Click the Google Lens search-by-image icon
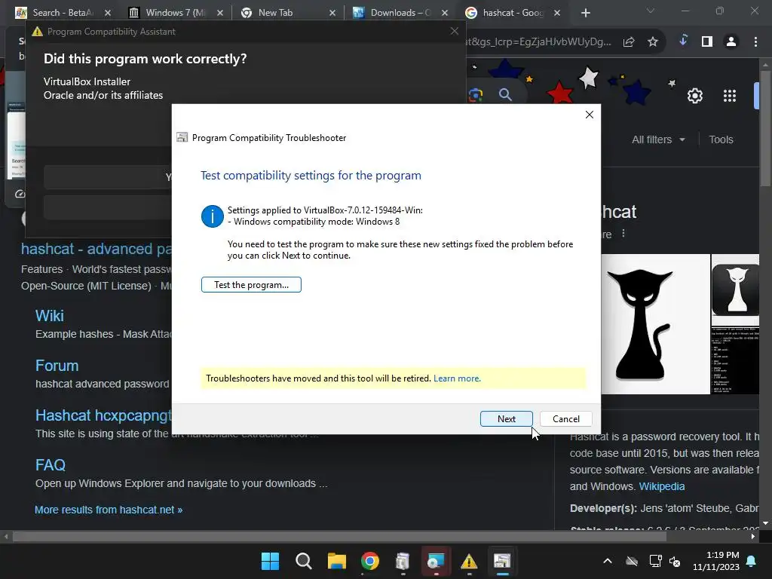Image resolution: width=772 pixels, height=579 pixels. point(476,94)
